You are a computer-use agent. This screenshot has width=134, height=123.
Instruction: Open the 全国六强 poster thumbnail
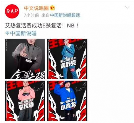(x=25, y=59)
